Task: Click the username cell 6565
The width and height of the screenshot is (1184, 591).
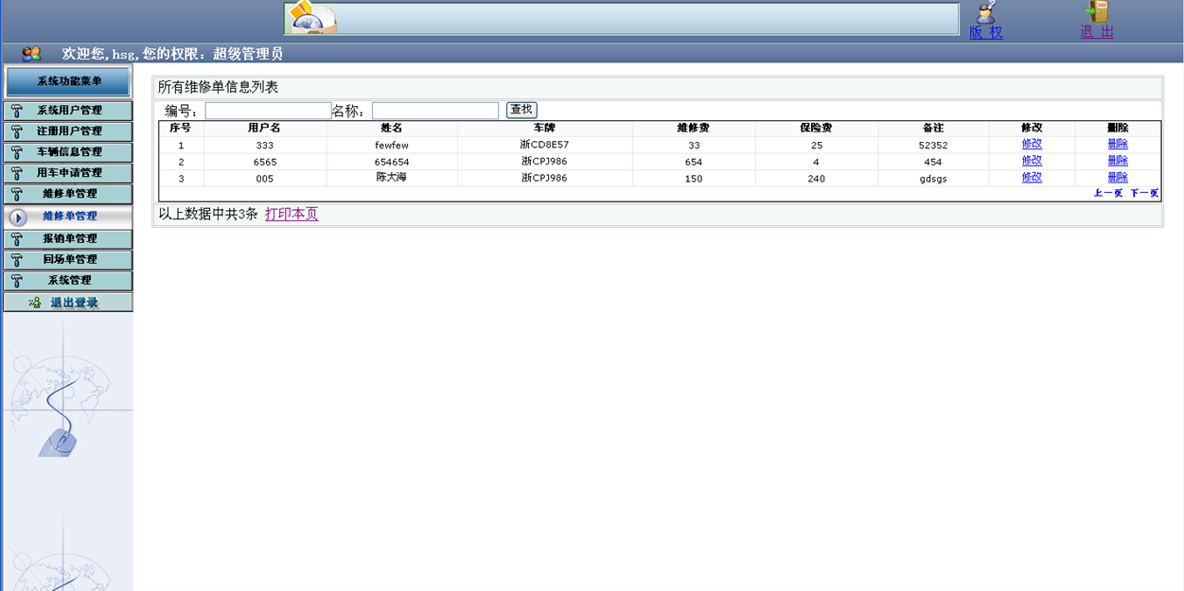Action: 265,163
